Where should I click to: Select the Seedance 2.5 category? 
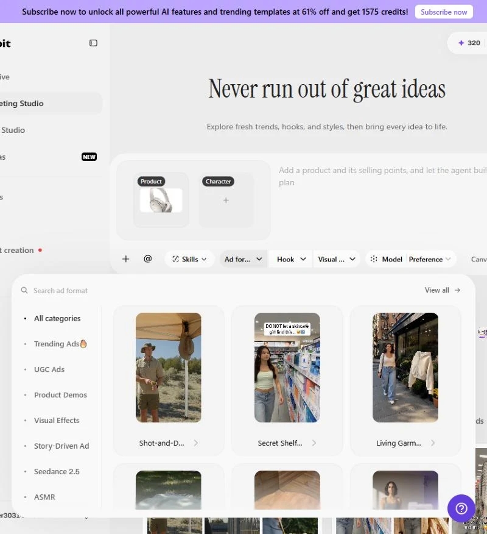pyautogui.click(x=57, y=472)
